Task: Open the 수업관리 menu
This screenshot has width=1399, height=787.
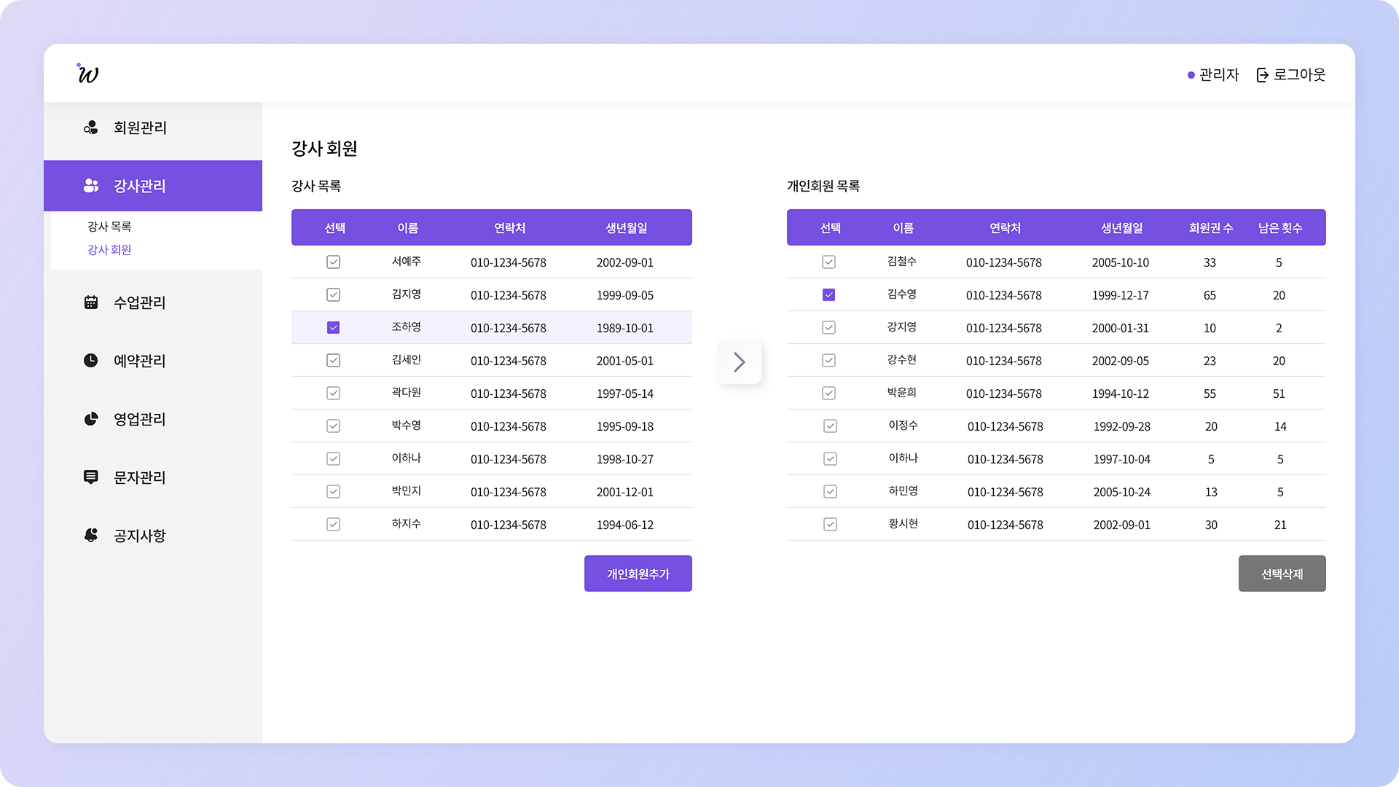Action: point(153,302)
